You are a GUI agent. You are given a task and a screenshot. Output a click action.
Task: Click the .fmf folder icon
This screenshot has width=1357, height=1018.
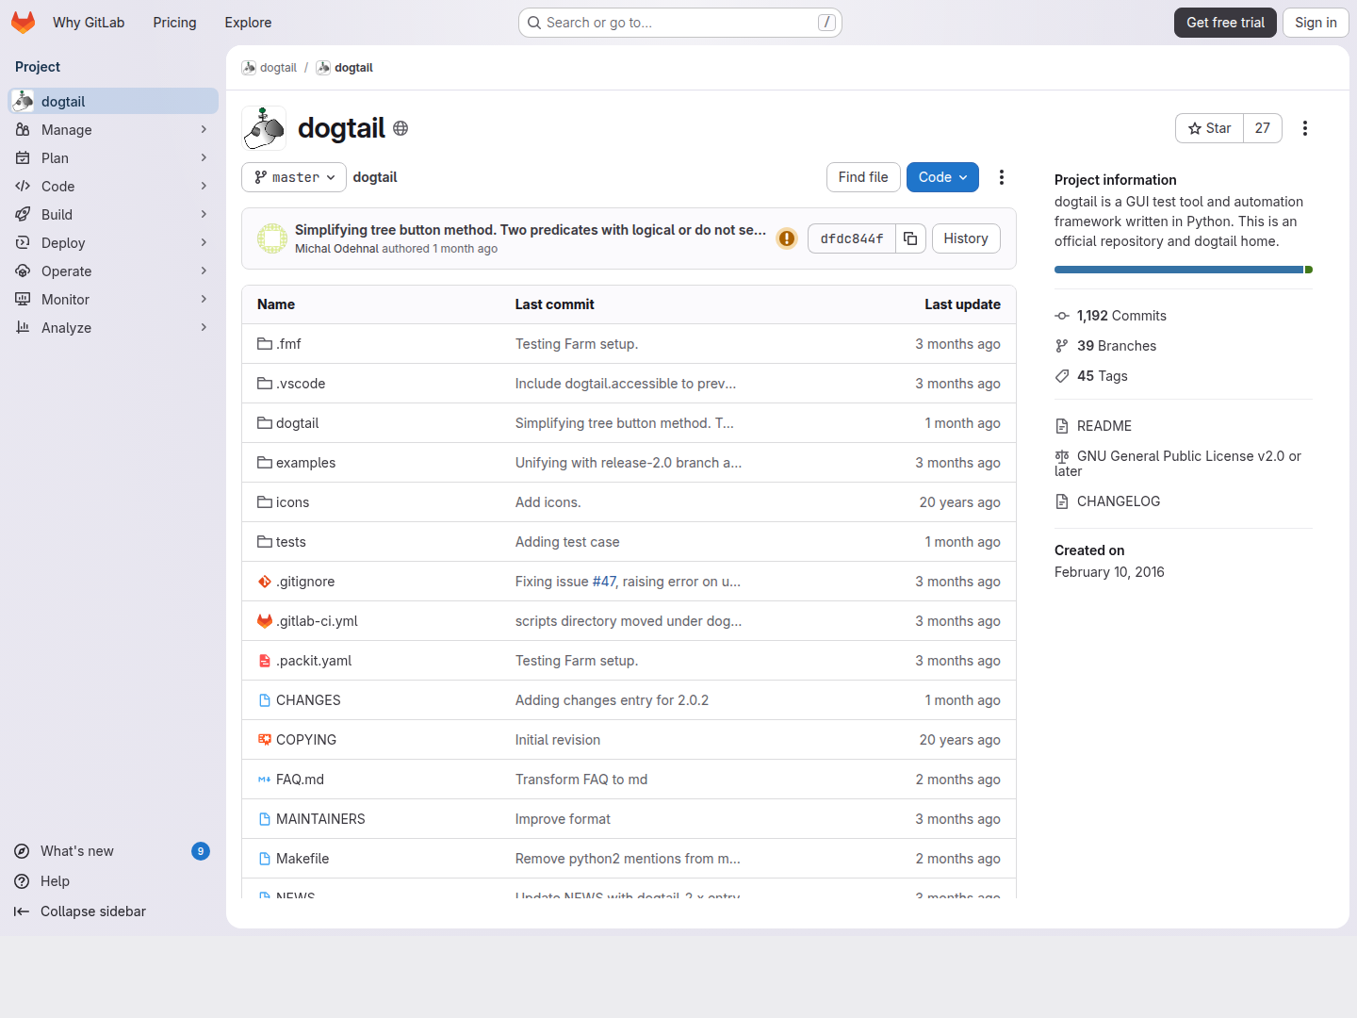point(265,344)
